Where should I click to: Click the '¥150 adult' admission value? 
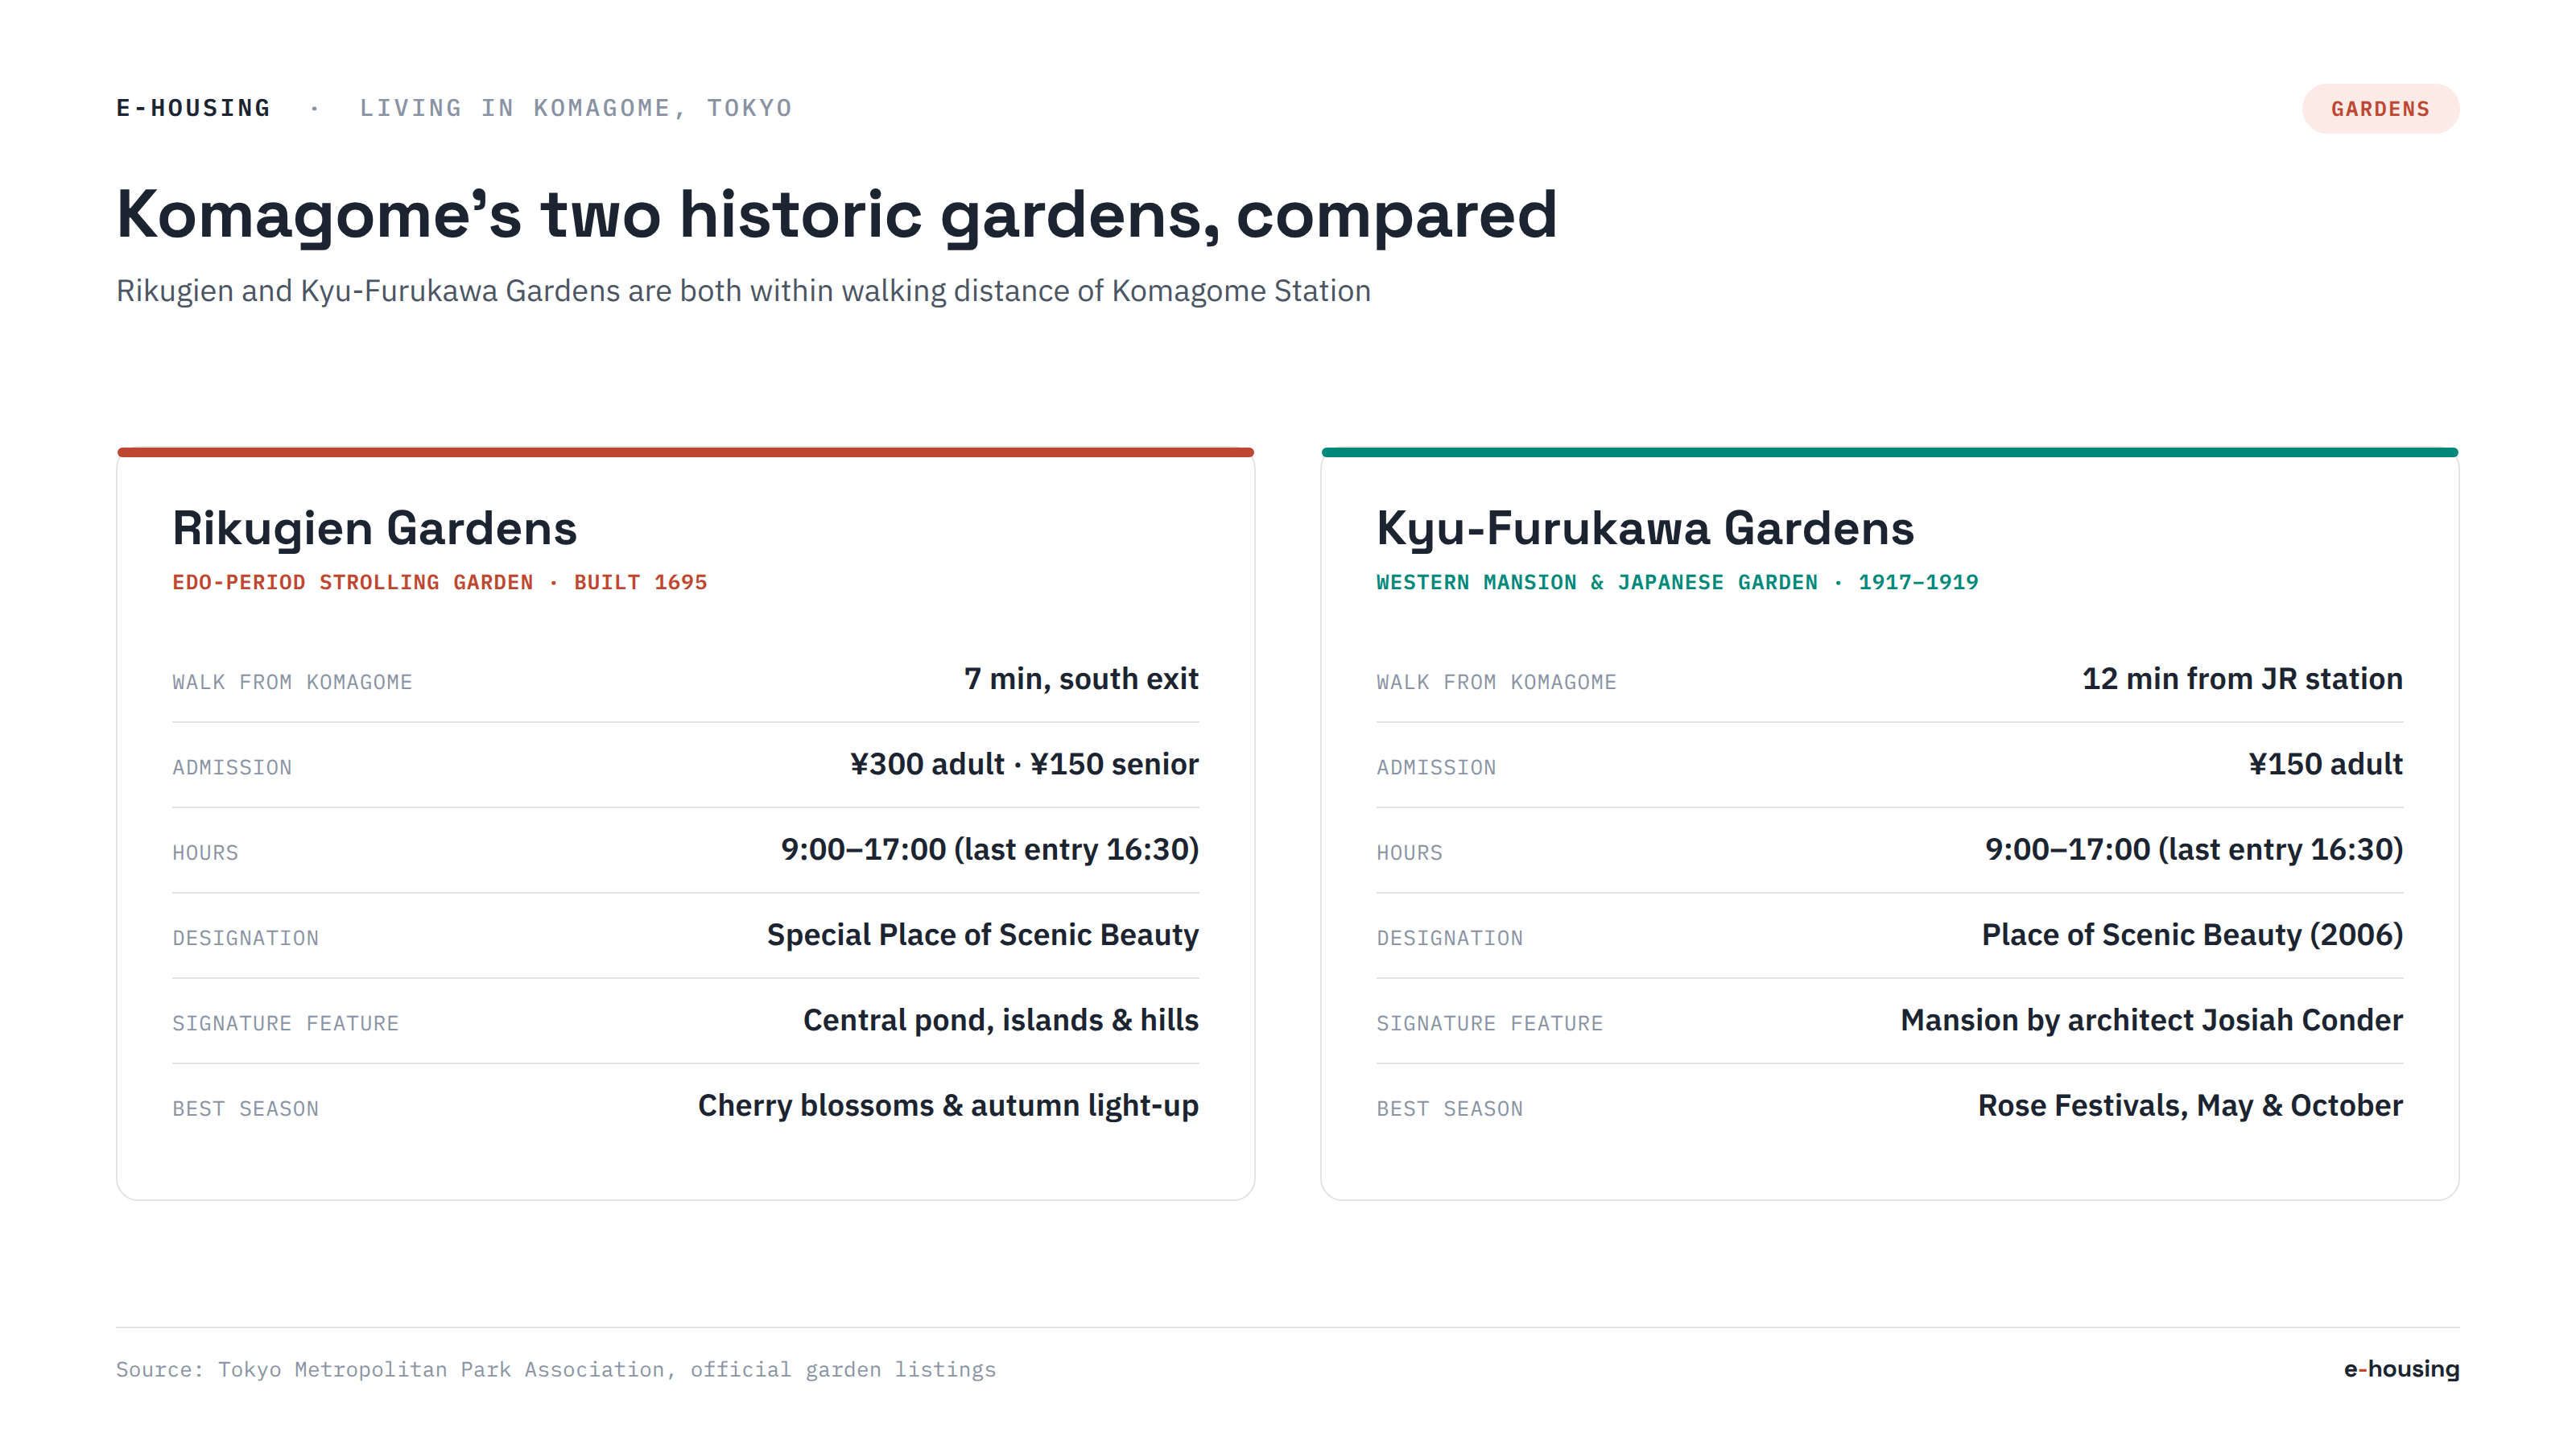click(2325, 764)
